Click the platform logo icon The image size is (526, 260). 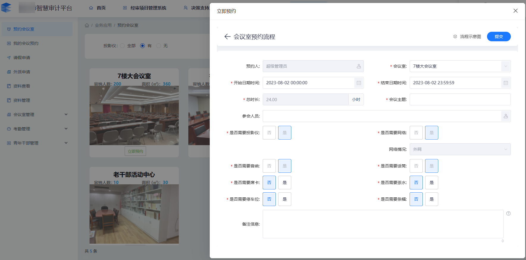point(6,7)
